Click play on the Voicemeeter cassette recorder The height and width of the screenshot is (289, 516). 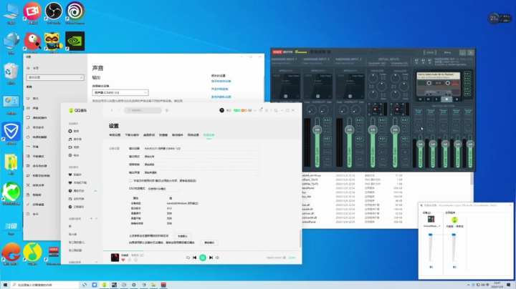pyautogui.click(x=437, y=99)
